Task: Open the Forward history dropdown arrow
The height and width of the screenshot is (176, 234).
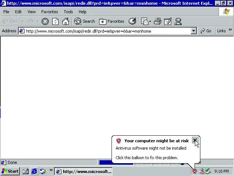Action: 38,22
